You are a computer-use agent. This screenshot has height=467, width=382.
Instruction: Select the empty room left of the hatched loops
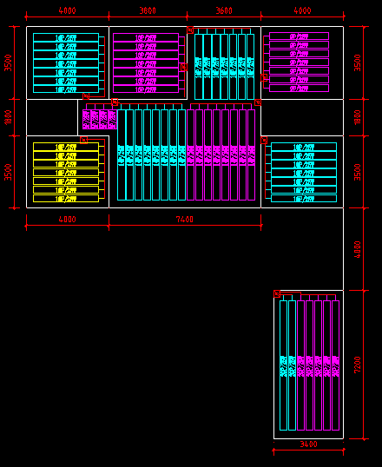(x=52, y=118)
